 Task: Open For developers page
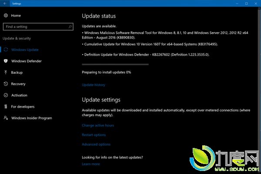pyautogui.click(x=23, y=107)
